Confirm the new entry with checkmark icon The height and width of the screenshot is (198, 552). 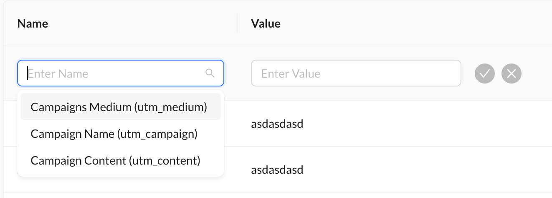(x=485, y=74)
